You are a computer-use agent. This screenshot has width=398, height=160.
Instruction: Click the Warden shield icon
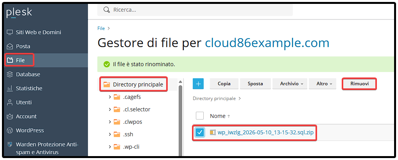pyautogui.click(x=10, y=144)
